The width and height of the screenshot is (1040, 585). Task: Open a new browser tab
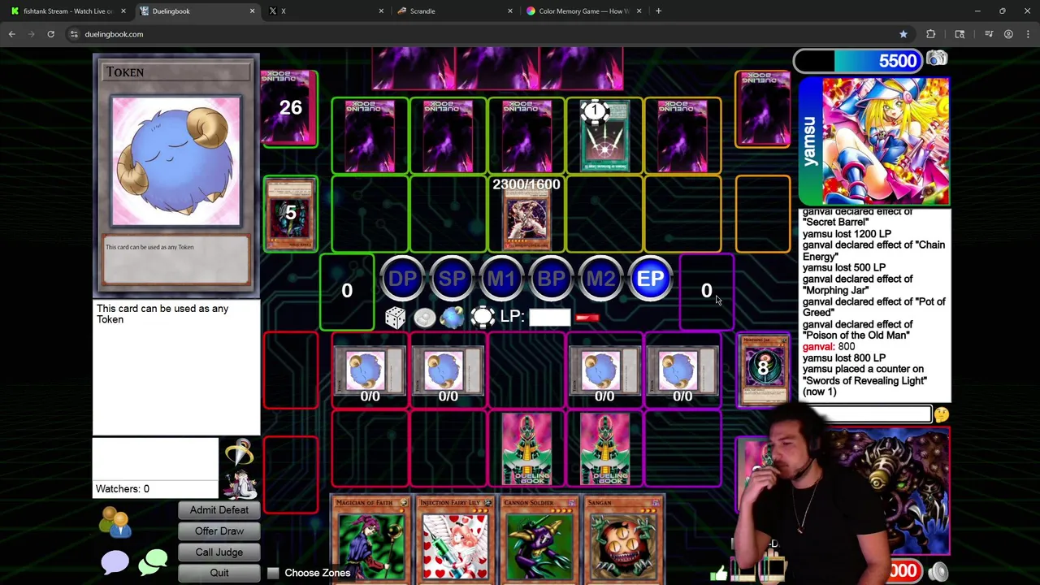[x=658, y=11]
